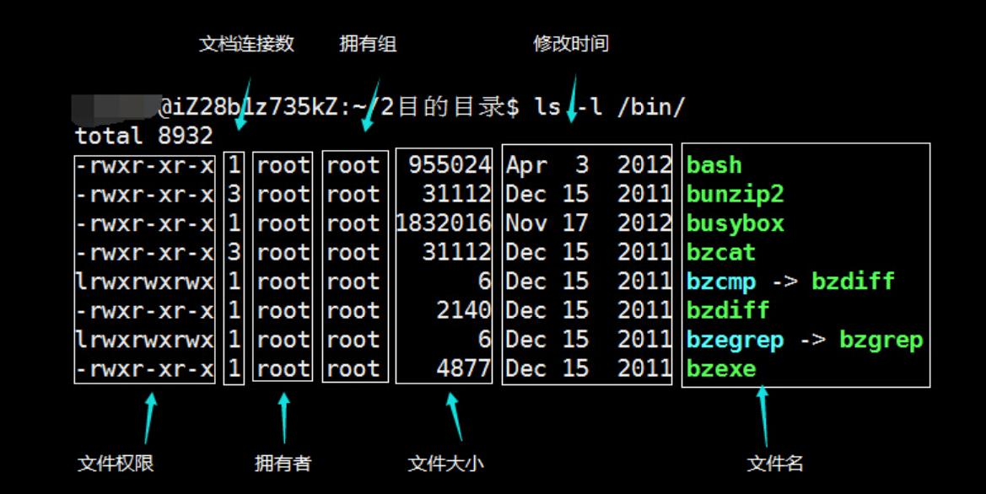This screenshot has width=986, height=494.
Task: Click 'lrwxrwxrwx' permissions in bzcmp row
Action: click(144, 281)
